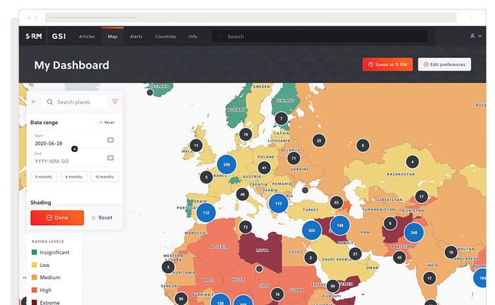Click the Edit preferences button
The height and width of the screenshot is (305, 495).
pos(445,64)
